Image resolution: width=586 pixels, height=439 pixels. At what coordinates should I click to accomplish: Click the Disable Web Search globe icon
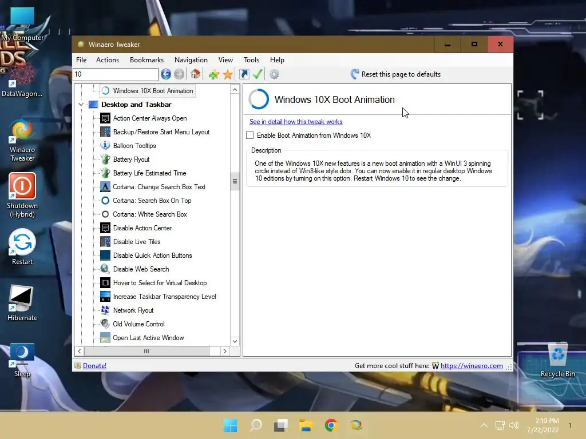105,269
